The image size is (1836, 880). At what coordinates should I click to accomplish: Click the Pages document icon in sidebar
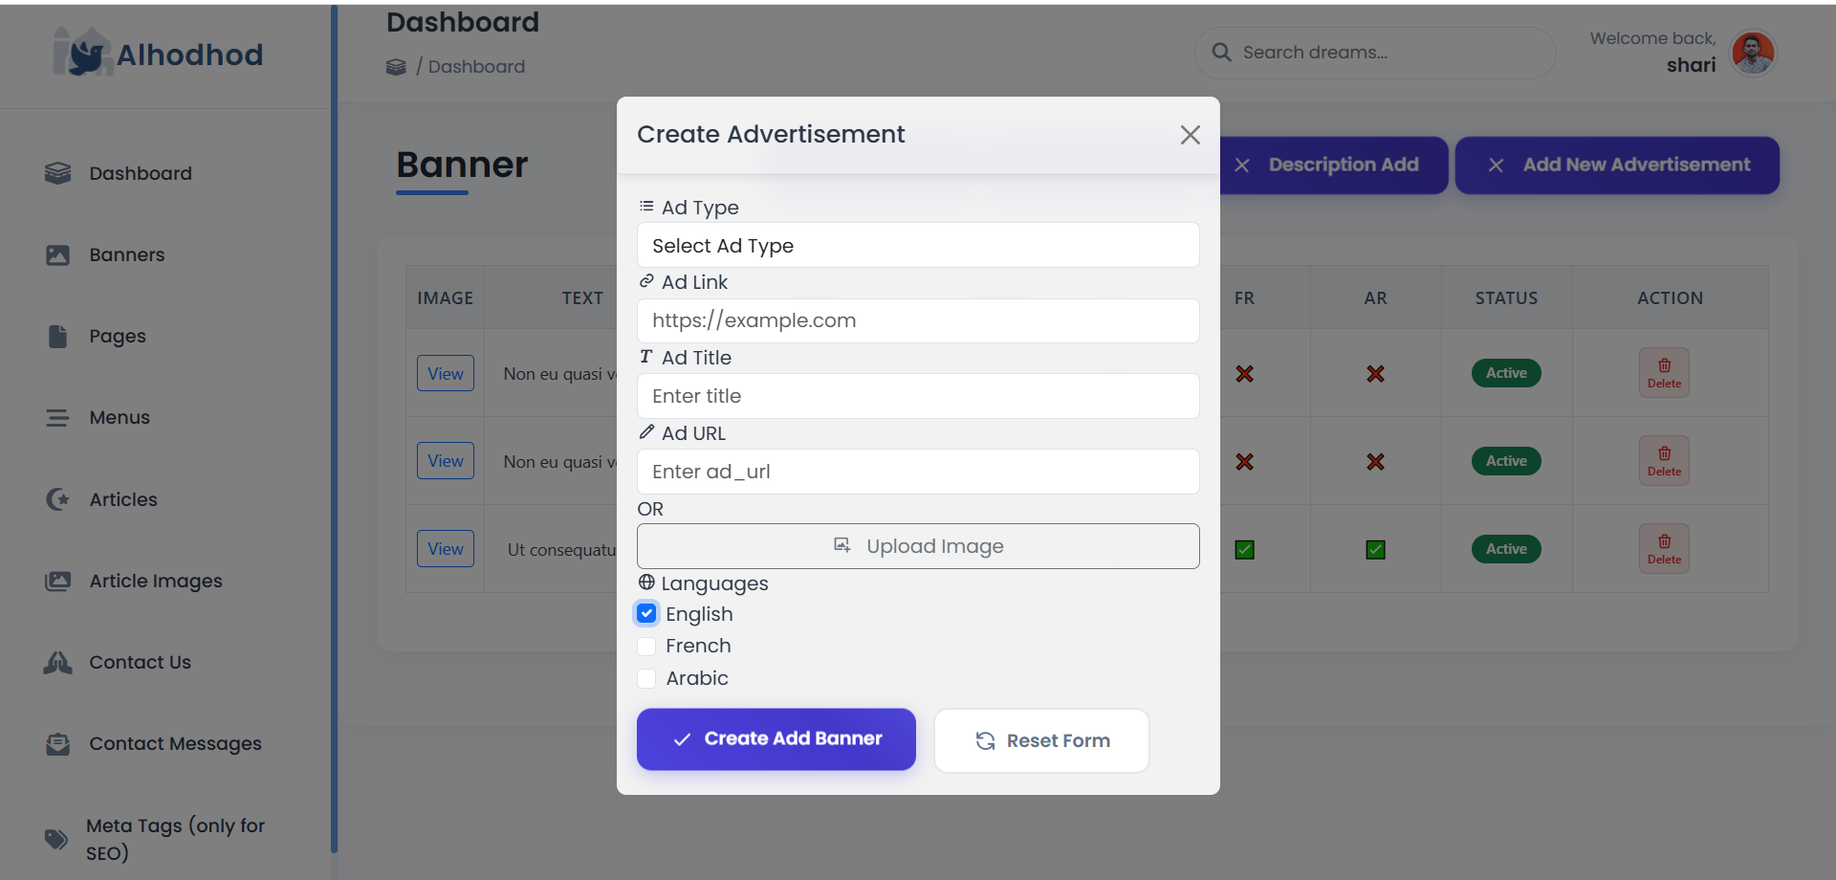pos(57,337)
